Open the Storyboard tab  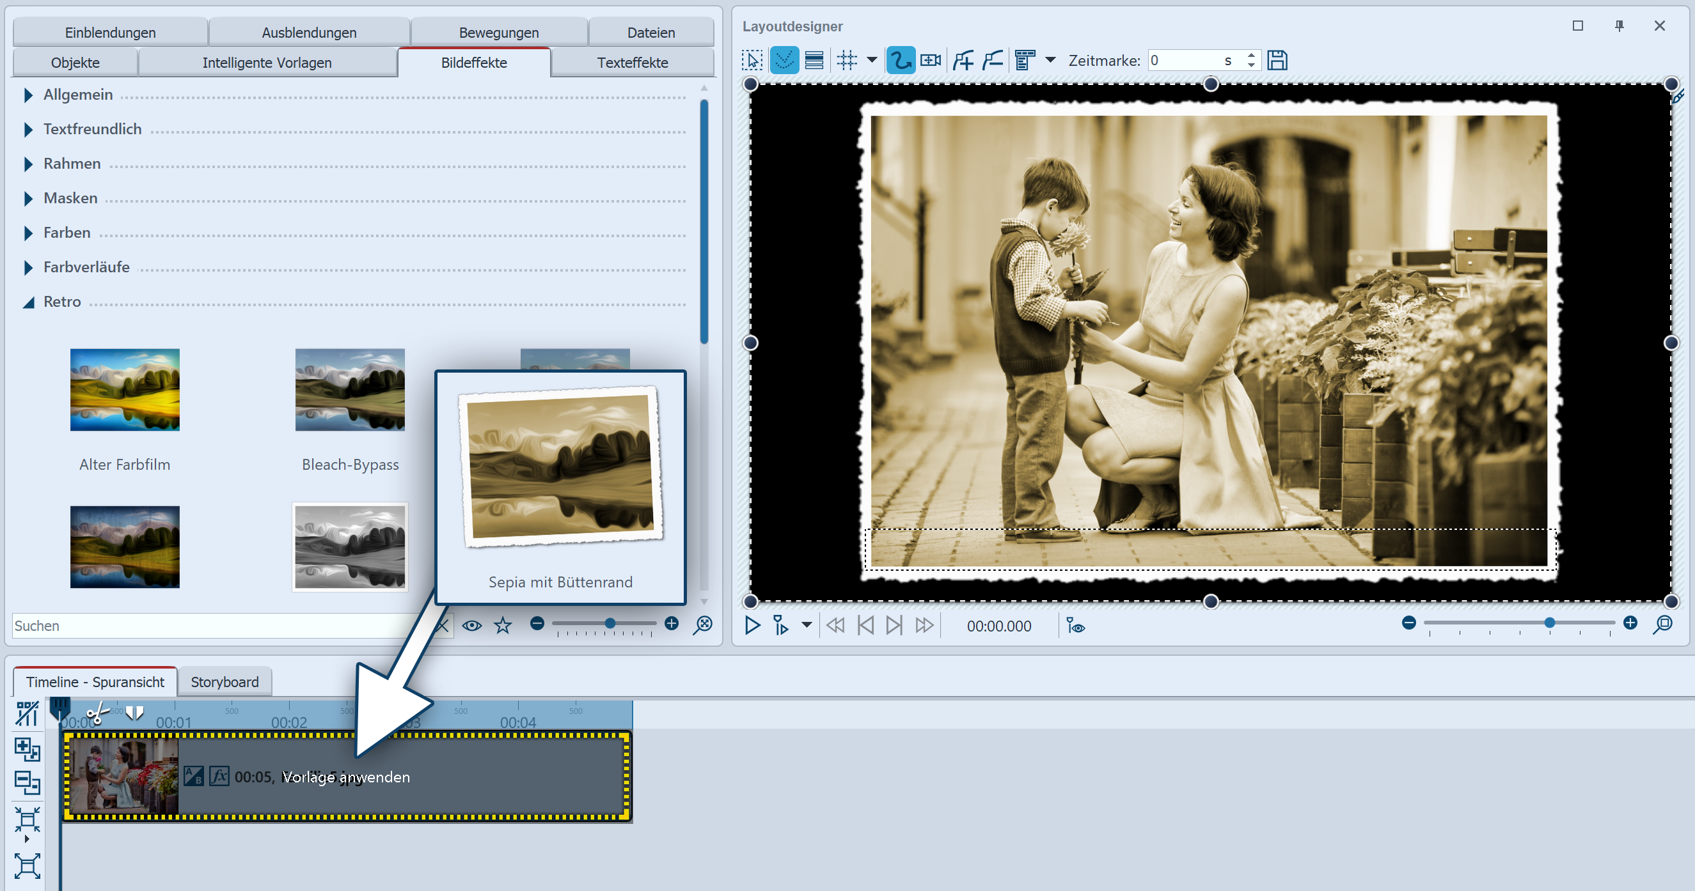tap(225, 682)
